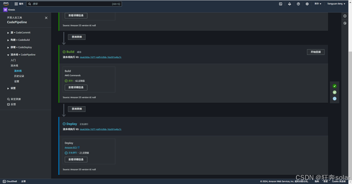The height and width of the screenshot is (184, 352).
Task: Expand the 部署 • CodeDeploy section
Action: (8, 48)
